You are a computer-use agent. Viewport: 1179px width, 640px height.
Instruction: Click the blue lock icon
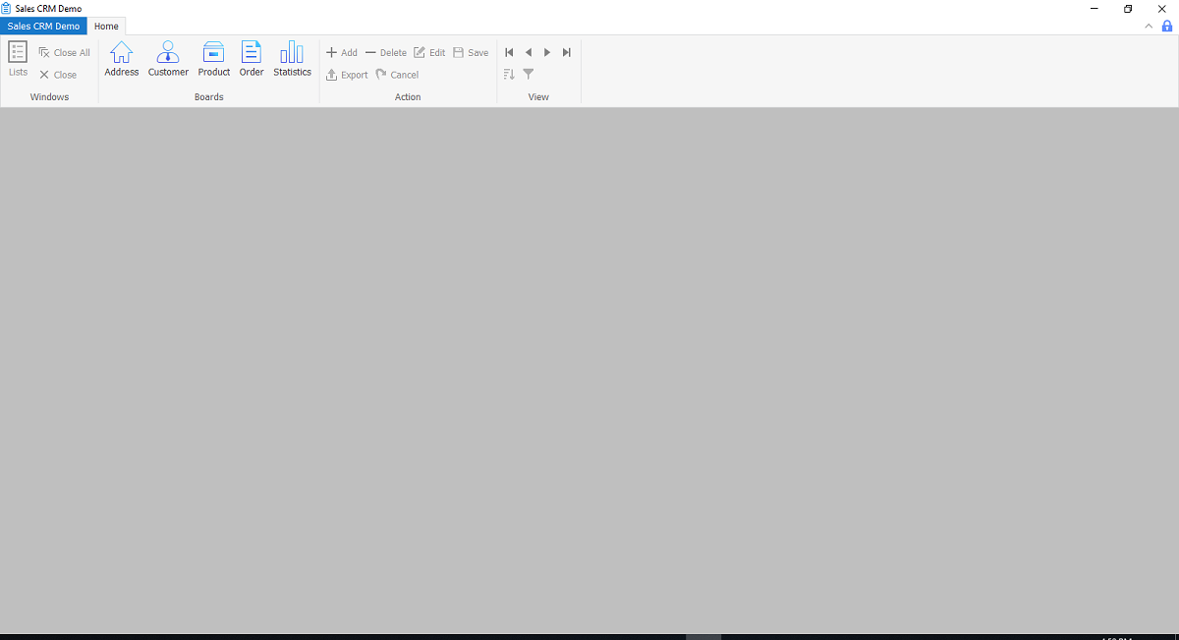[x=1167, y=27]
